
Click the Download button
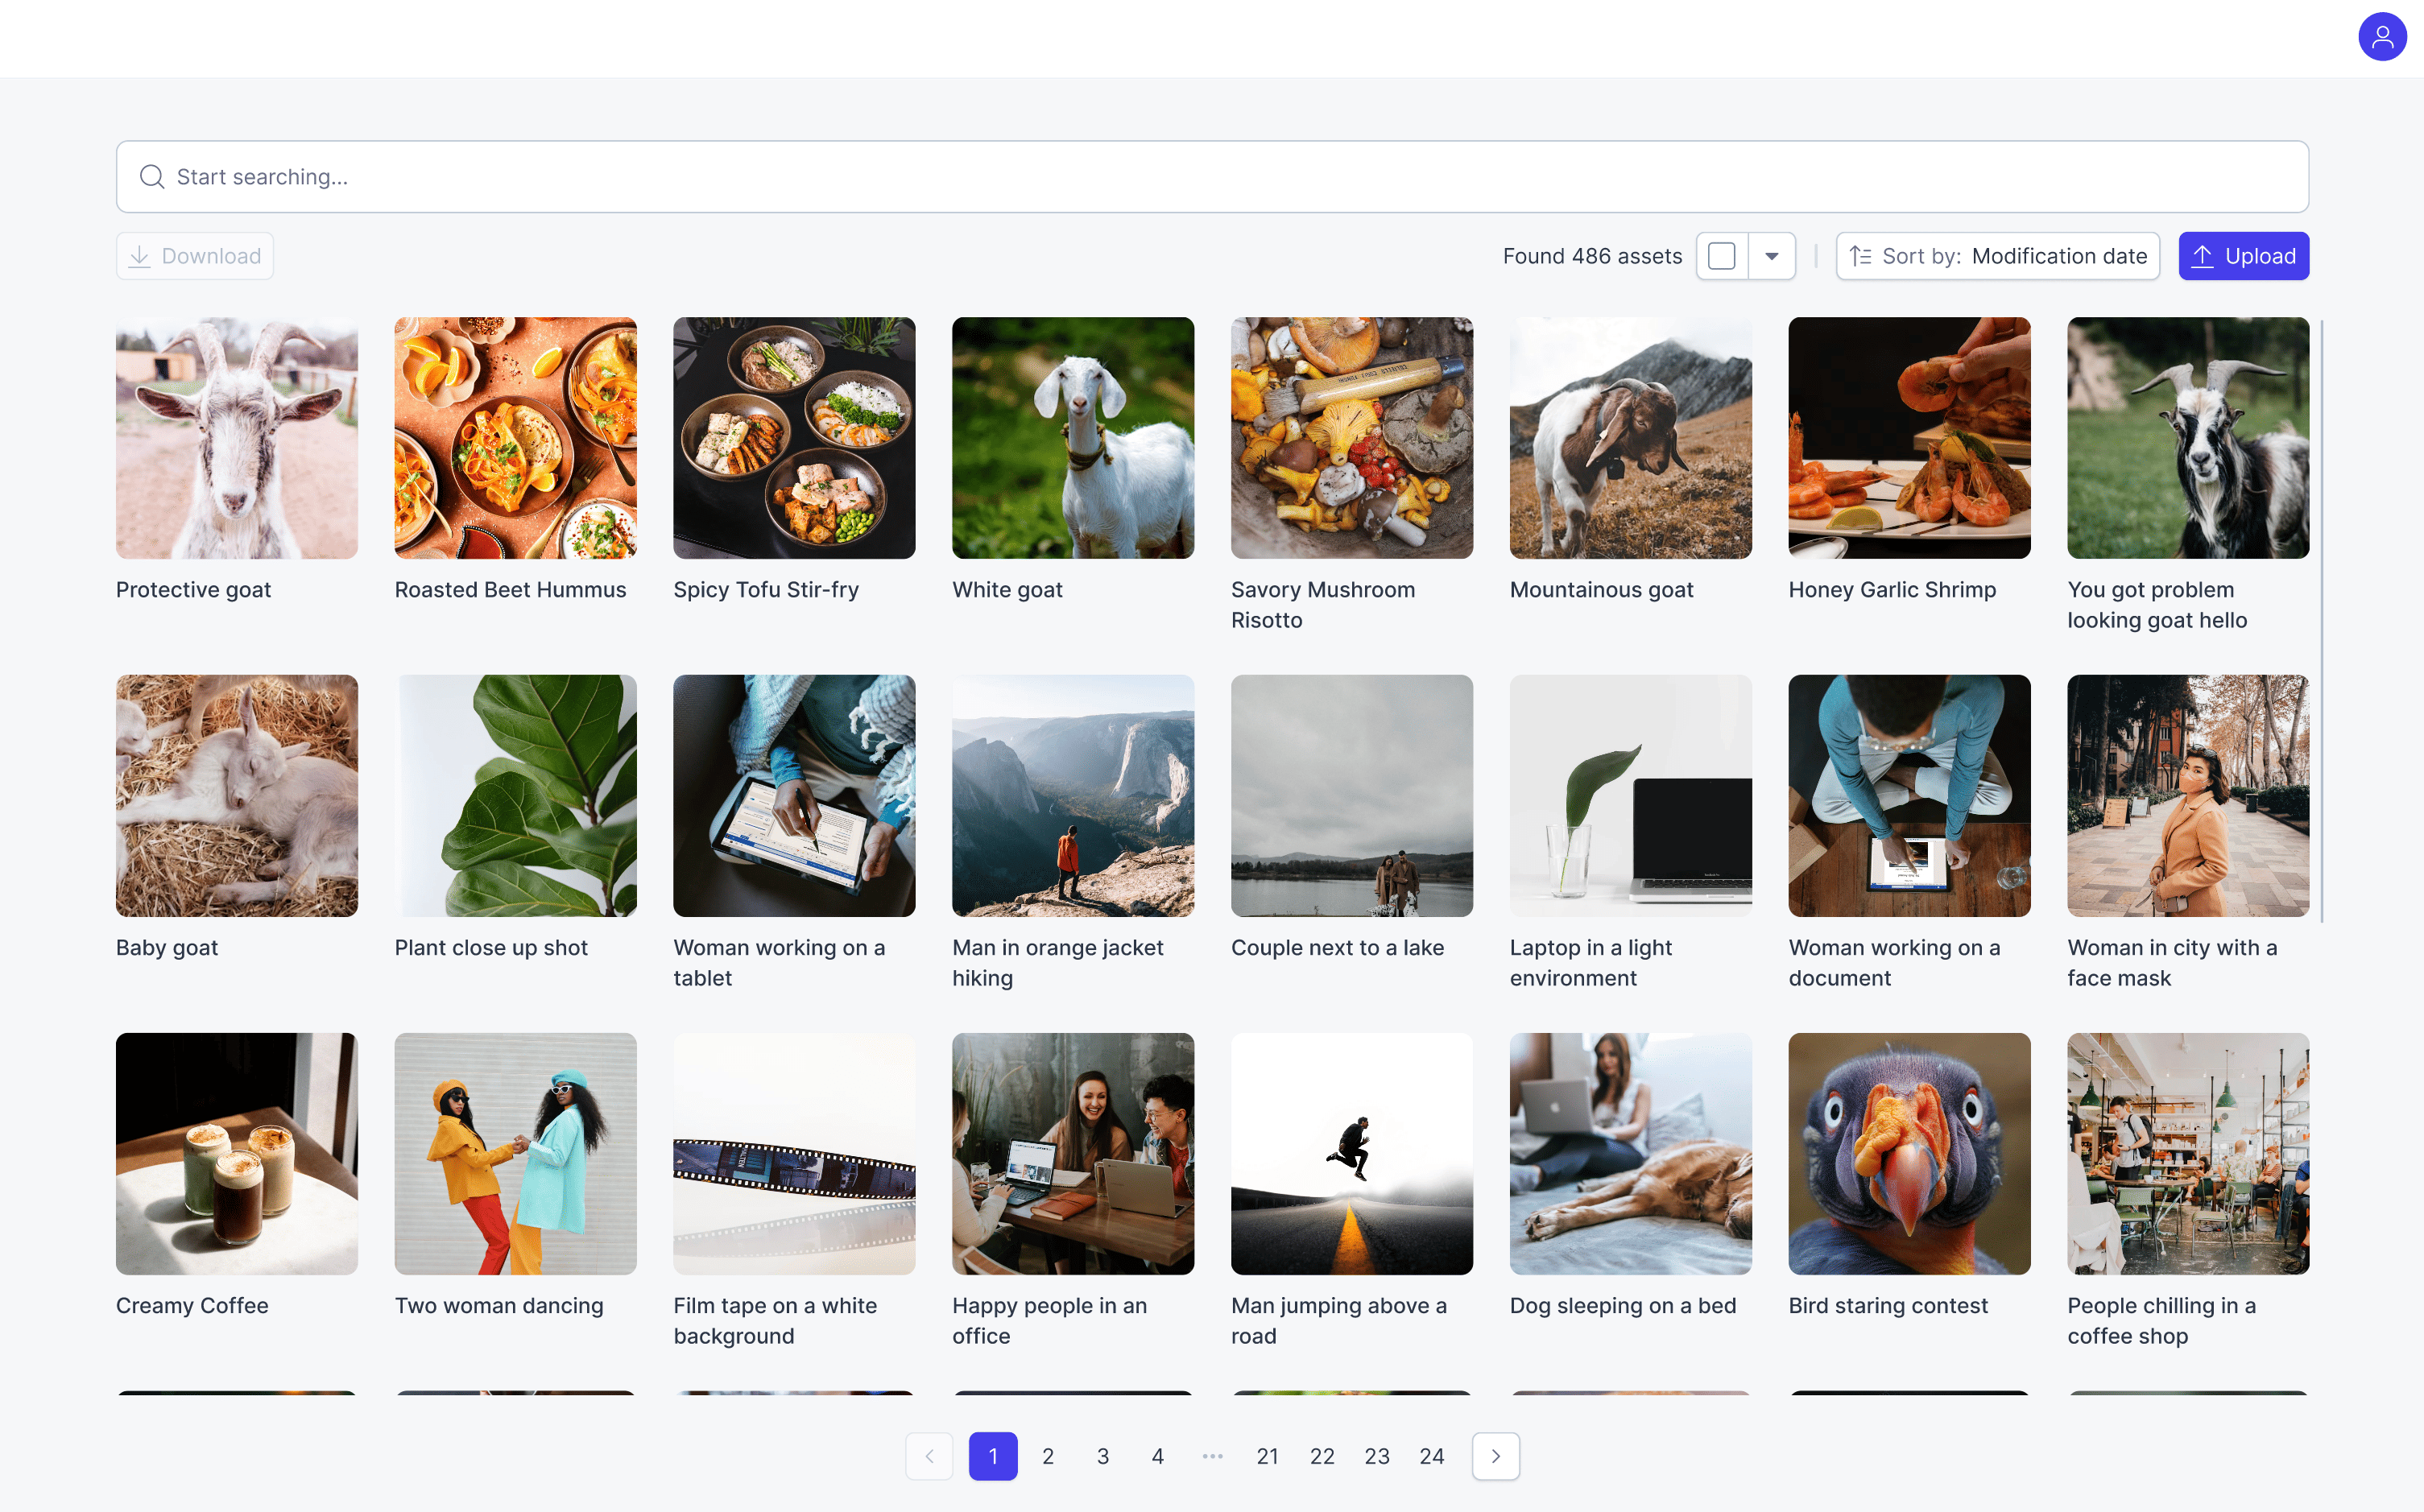coord(195,257)
